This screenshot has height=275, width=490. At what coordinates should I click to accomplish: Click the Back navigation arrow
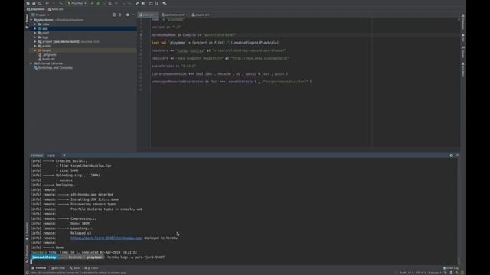pos(47,3)
